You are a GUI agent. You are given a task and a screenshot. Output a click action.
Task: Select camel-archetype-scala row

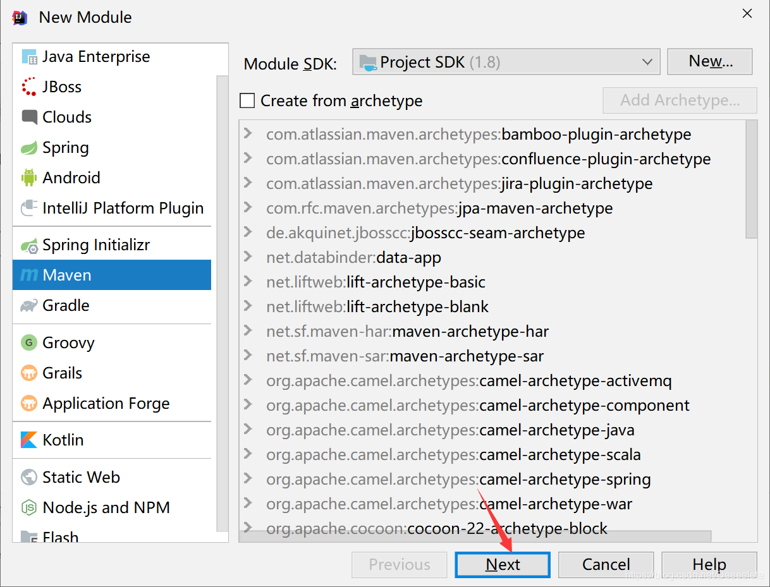tap(492, 454)
